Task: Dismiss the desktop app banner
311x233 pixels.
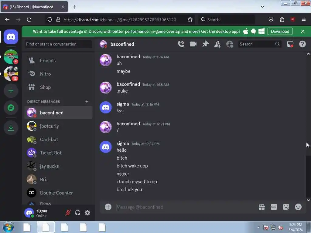Action: pos(303,31)
